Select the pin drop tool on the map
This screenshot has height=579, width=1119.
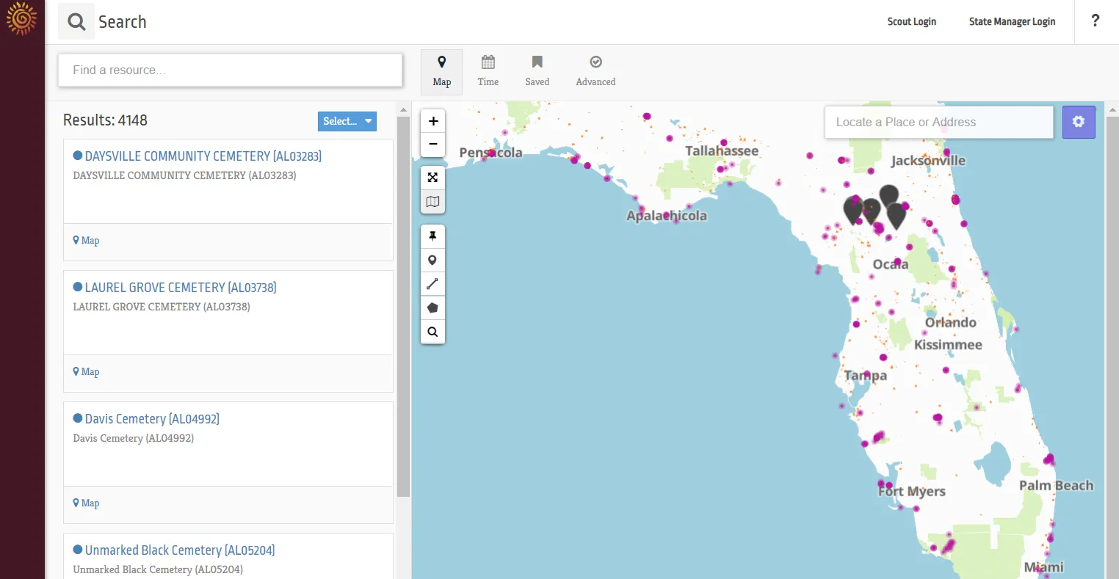432,236
